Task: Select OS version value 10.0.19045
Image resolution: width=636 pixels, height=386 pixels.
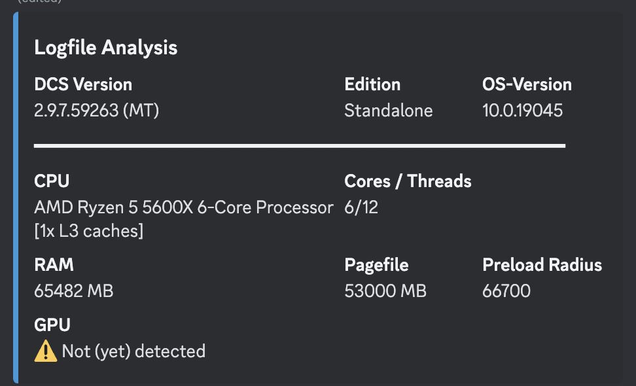Action: pyautogui.click(x=522, y=111)
